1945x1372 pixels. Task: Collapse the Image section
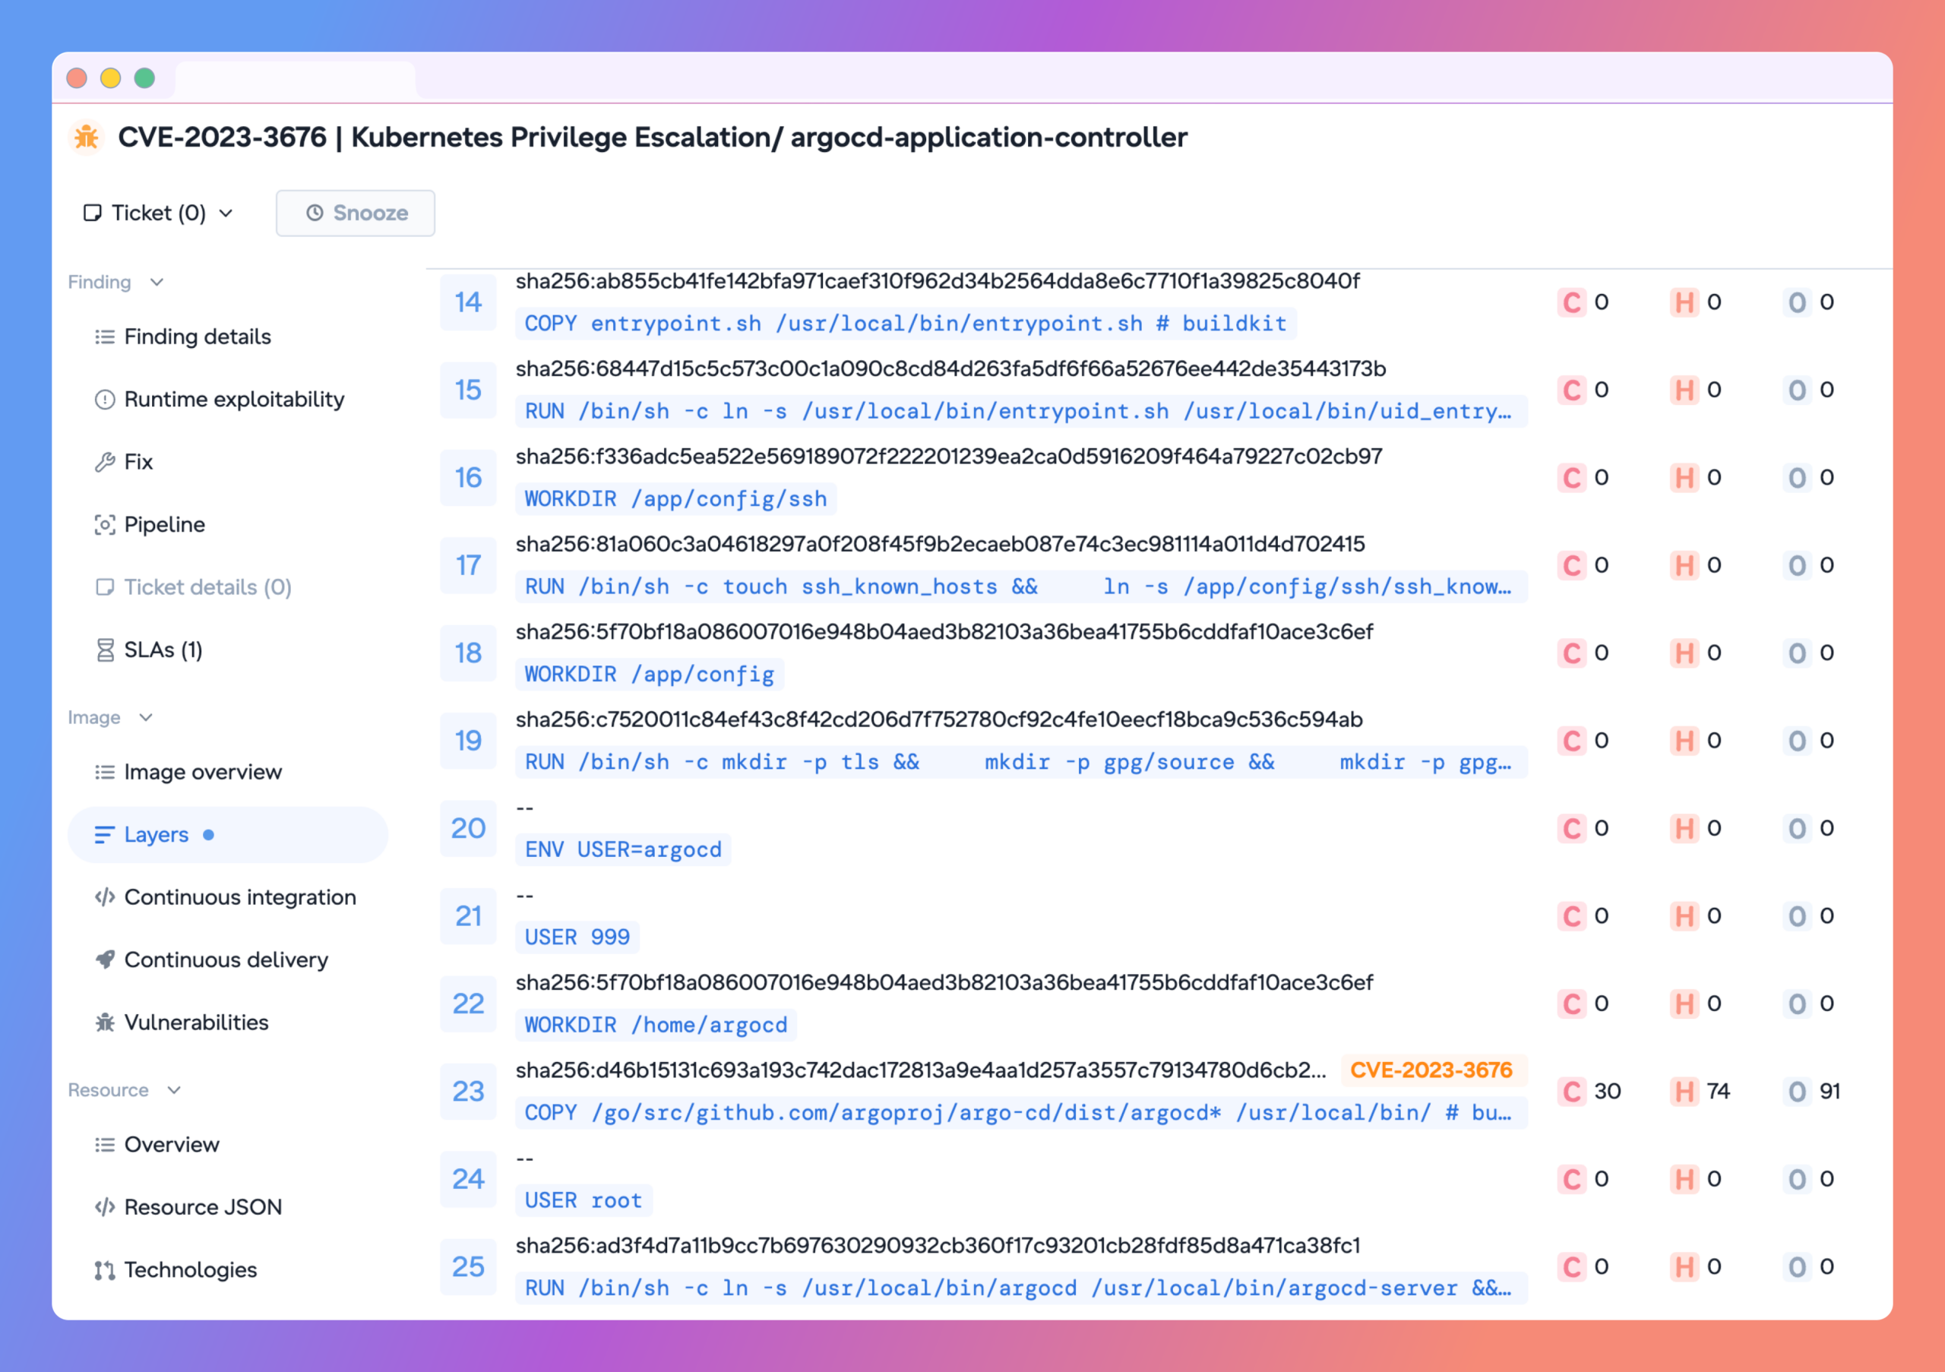click(x=146, y=717)
